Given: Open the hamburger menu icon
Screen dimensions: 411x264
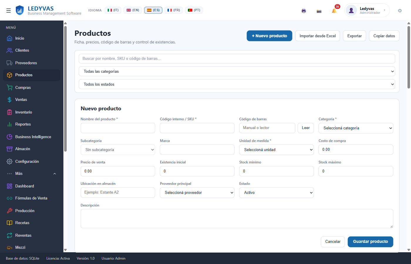Looking at the screenshot, I should pos(9,11).
